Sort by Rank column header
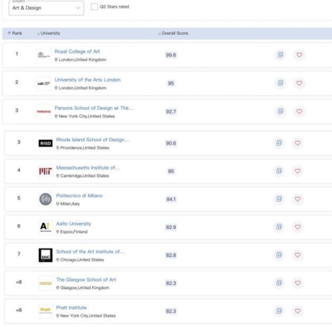 [15, 33]
